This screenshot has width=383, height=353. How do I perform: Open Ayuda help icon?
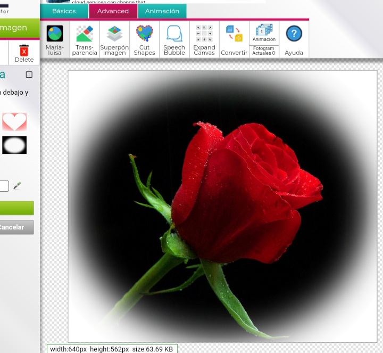294,39
